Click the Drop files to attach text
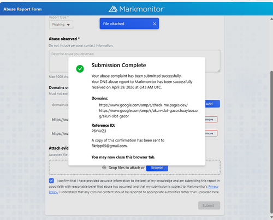Image resolution: width=273 pixels, height=220 pixels. [x=127, y=168]
